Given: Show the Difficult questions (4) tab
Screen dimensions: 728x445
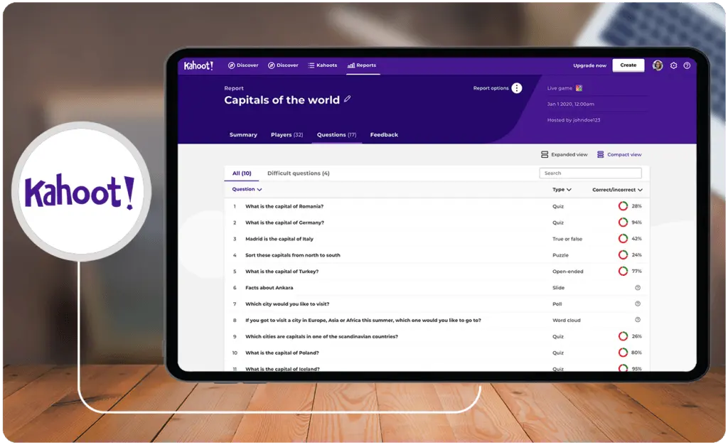Looking at the screenshot, I should tap(299, 173).
